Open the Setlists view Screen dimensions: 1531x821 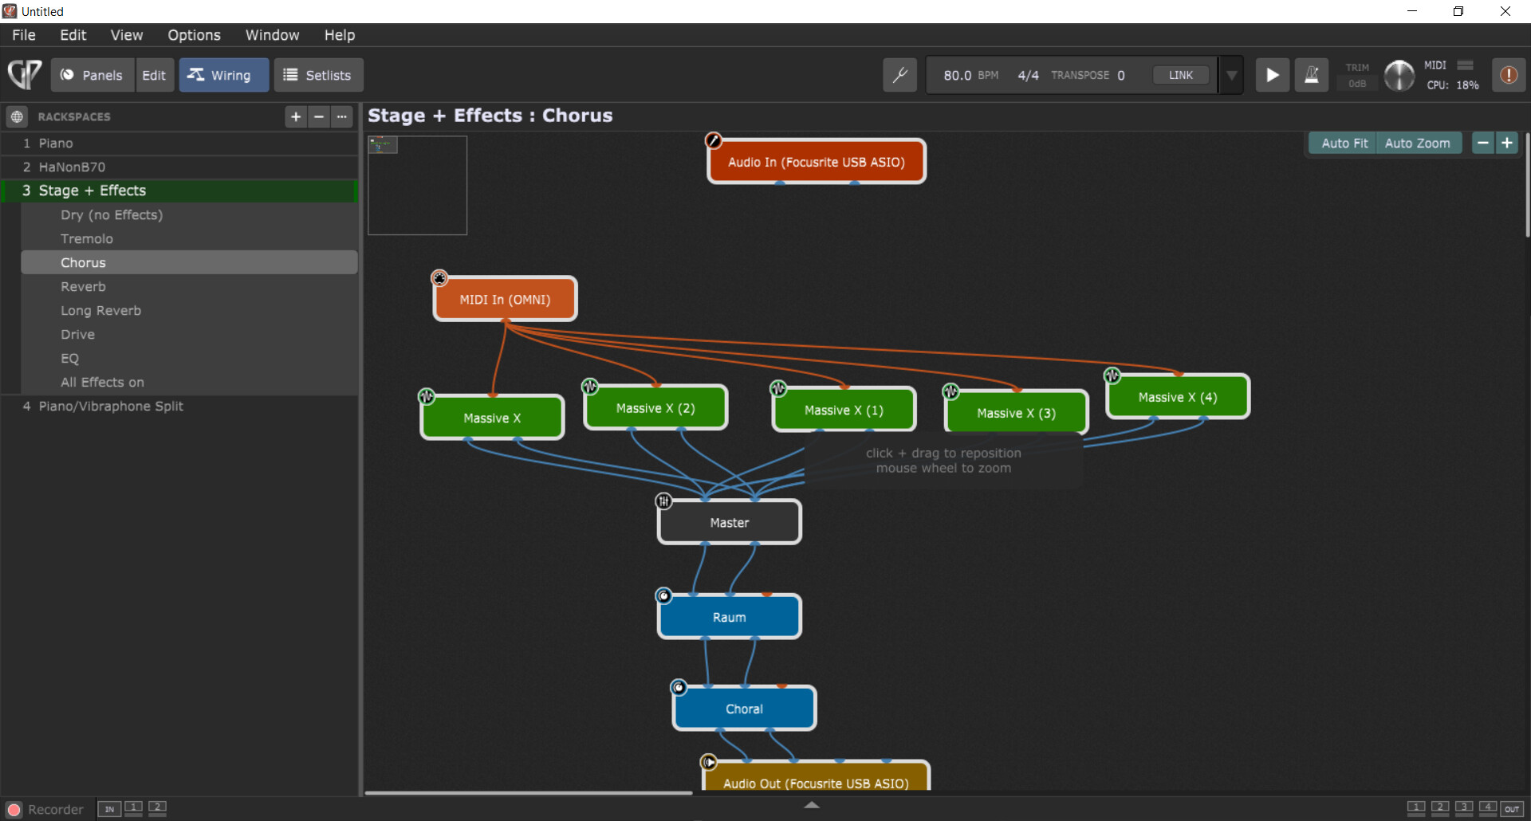point(319,75)
